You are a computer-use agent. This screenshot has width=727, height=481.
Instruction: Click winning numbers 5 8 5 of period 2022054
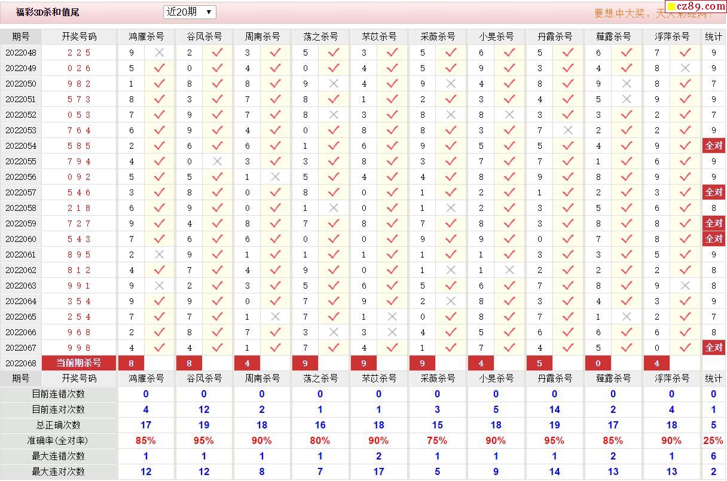pos(79,146)
